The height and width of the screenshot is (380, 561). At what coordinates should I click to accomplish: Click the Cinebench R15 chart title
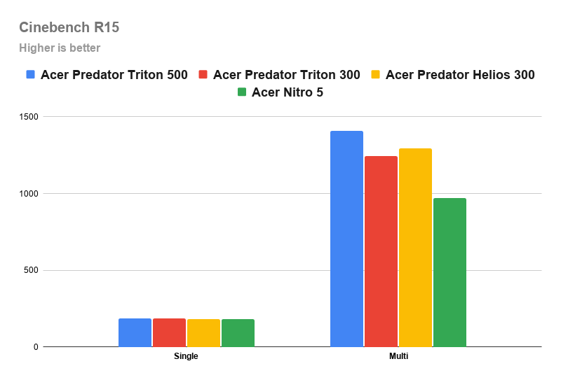coord(69,27)
